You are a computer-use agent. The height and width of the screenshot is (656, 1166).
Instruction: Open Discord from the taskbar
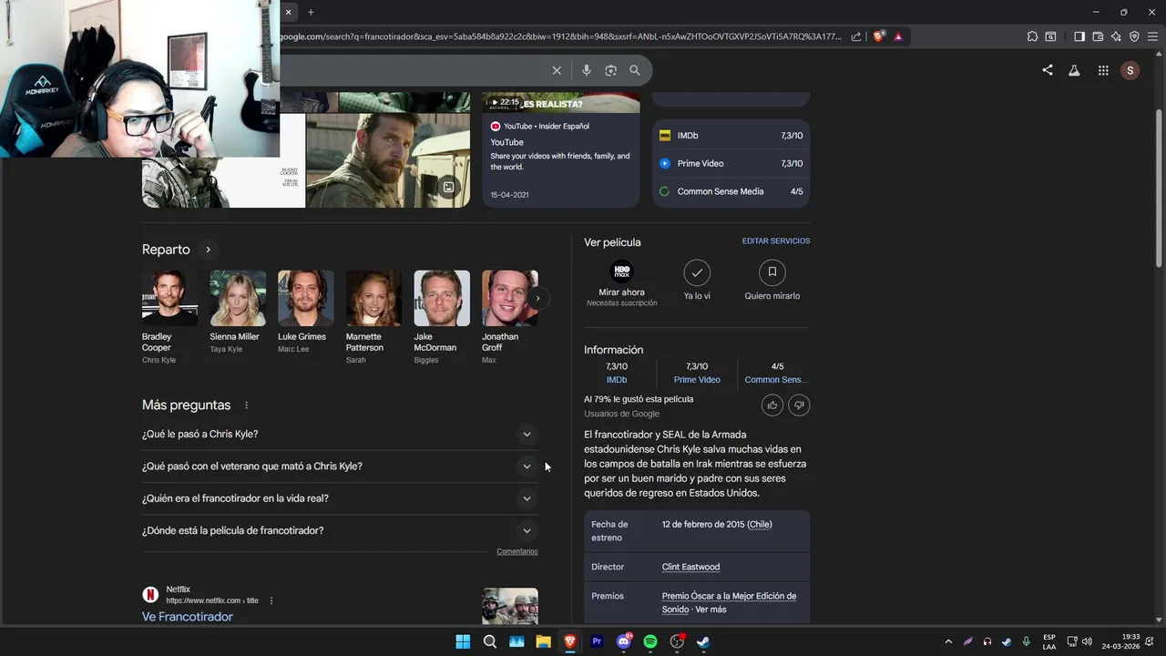pyautogui.click(x=624, y=641)
